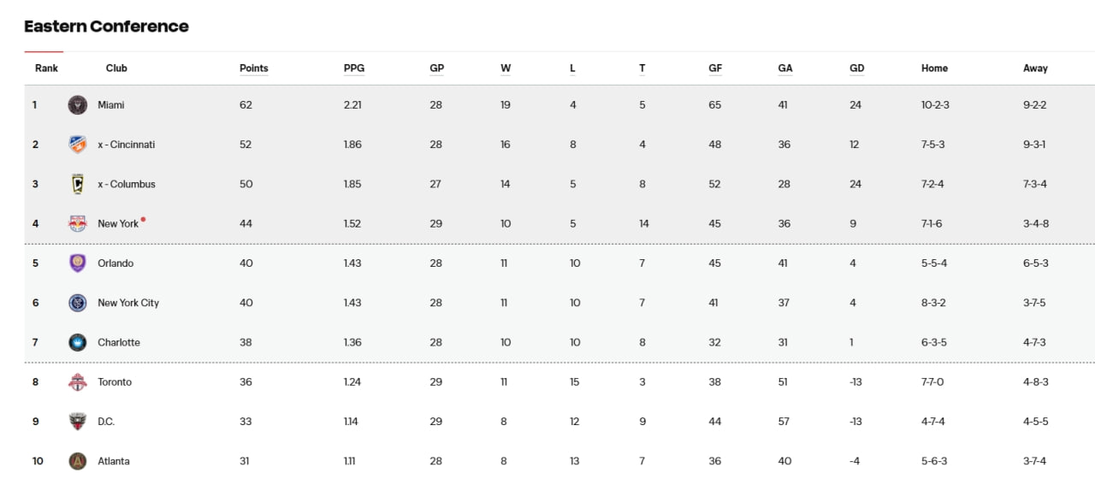Viewport: 1095px width, 479px height.
Task: Click the Eastern Conference heading
Action: (x=106, y=27)
